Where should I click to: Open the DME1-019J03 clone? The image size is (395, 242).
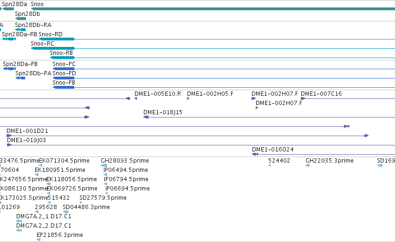point(201,145)
